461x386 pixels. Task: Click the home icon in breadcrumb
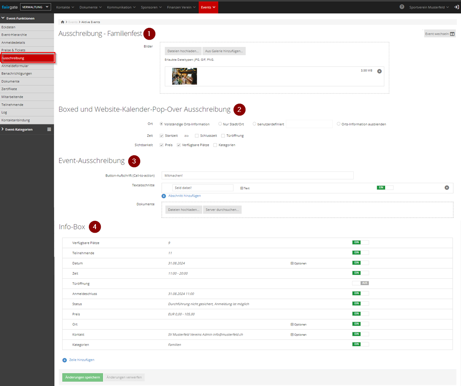coord(62,22)
